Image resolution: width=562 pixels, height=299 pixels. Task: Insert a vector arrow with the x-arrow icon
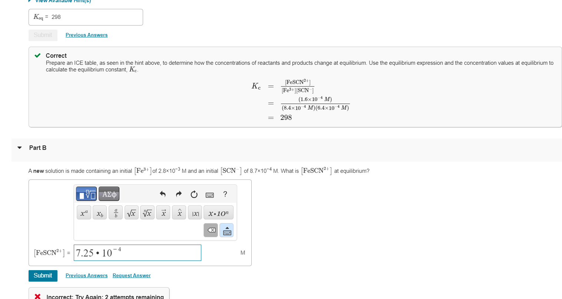[163, 212]
